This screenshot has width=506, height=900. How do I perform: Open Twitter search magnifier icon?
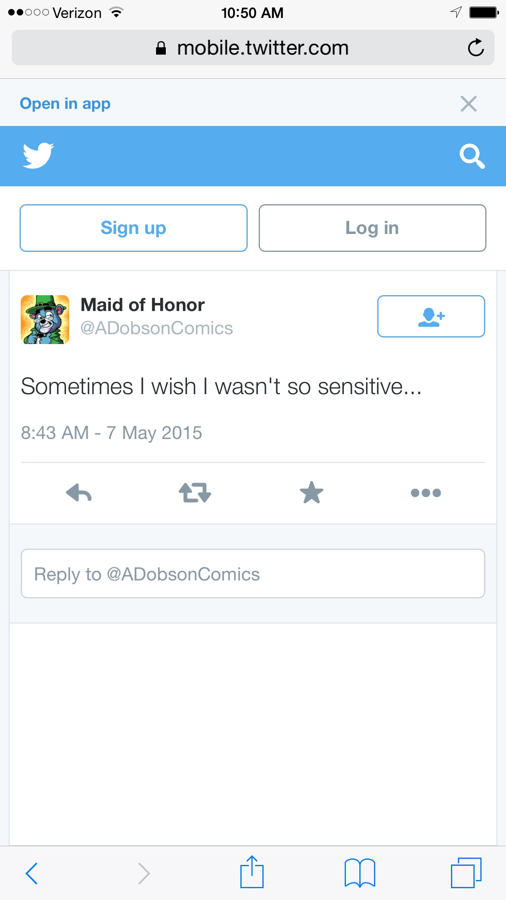coord(472,156)
